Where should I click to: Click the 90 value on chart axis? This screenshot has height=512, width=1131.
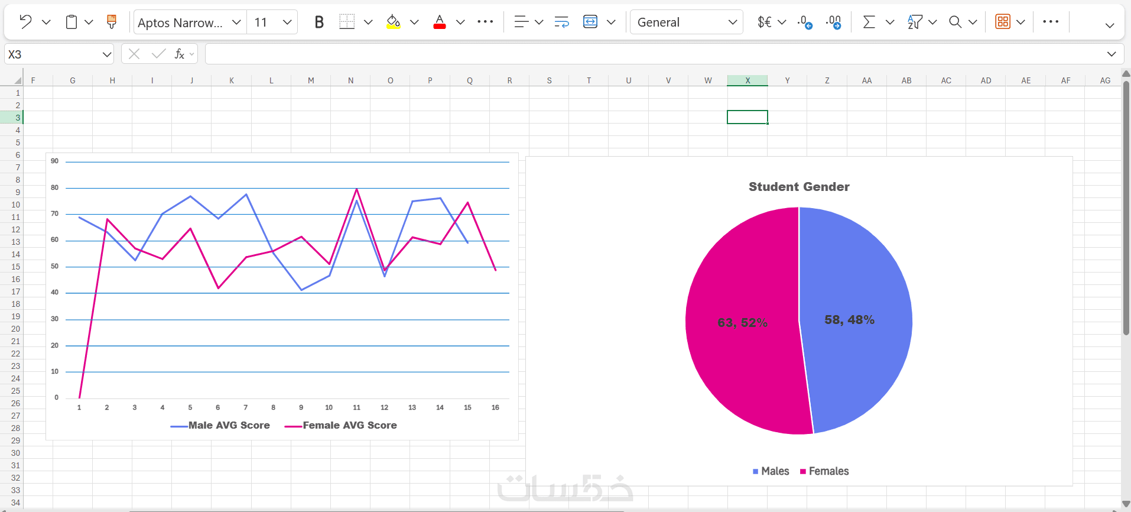coord(54,161)
